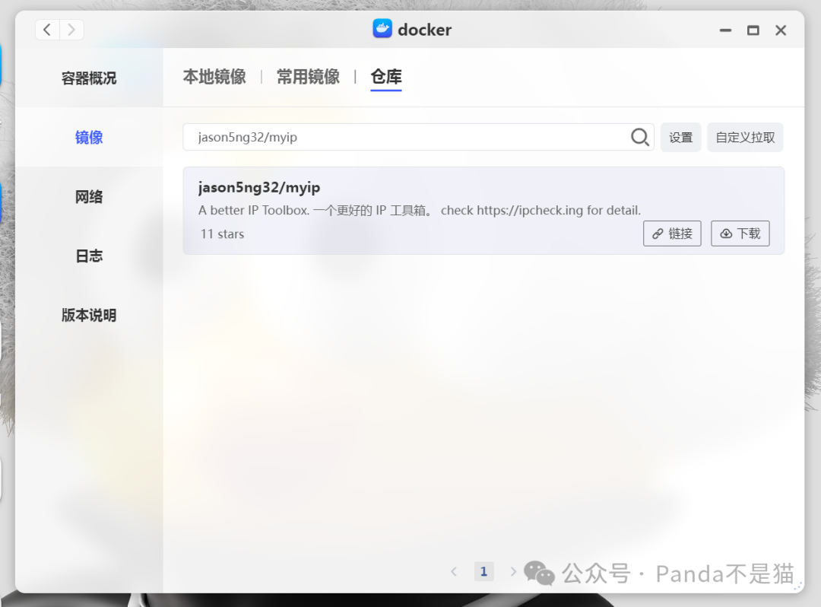
Task: Click the search magnifier icon
Action: [x=640, y=137]
